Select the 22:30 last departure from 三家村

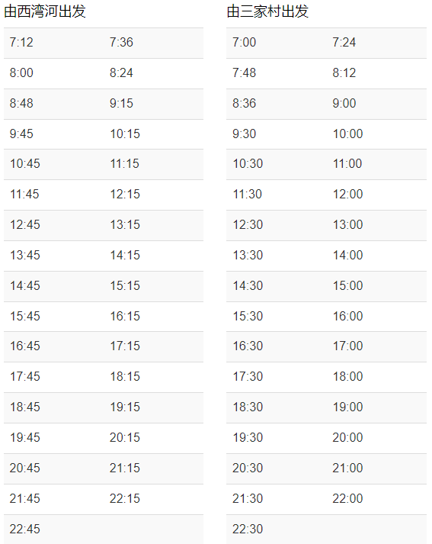click(x=248, y=529)
